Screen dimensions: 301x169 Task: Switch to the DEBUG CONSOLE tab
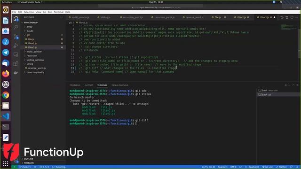pos(120,85)
